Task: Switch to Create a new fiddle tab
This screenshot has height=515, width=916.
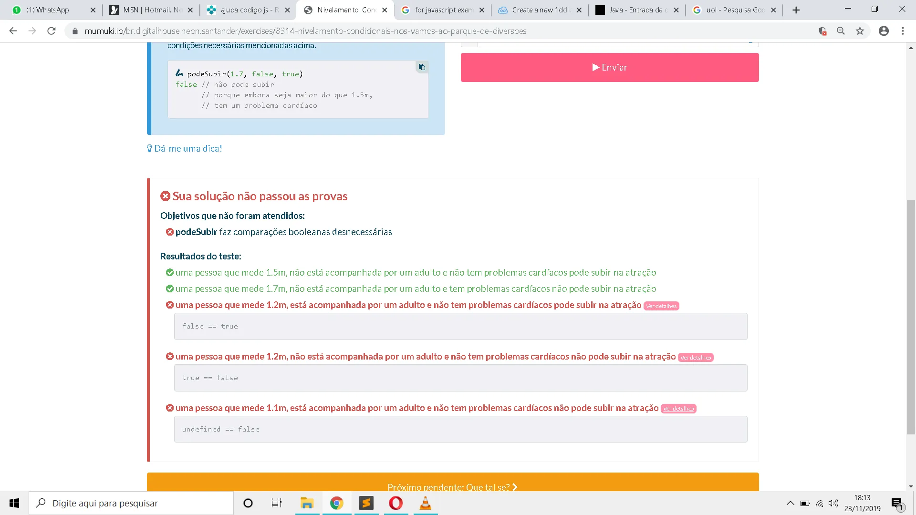Action: 541,10
